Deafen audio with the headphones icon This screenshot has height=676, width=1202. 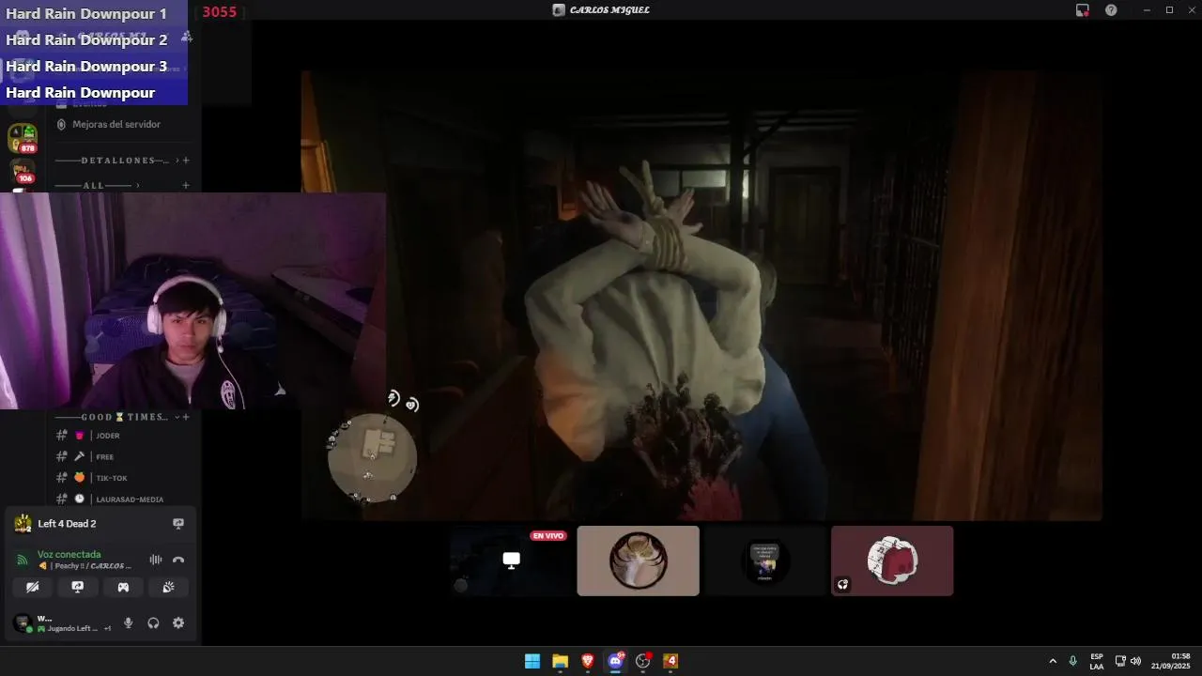click(153, 622)
